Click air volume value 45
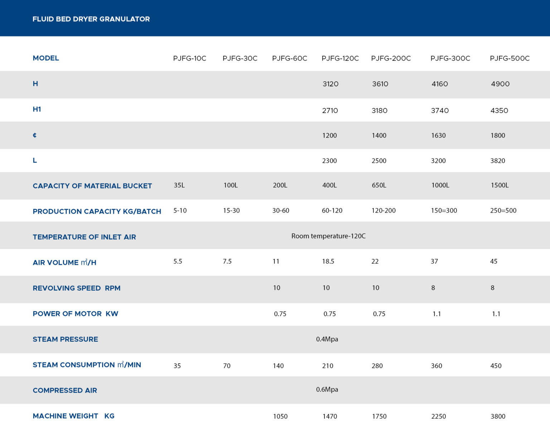The height and width of the screenshot is (428, 550). (x=494, y=261)
